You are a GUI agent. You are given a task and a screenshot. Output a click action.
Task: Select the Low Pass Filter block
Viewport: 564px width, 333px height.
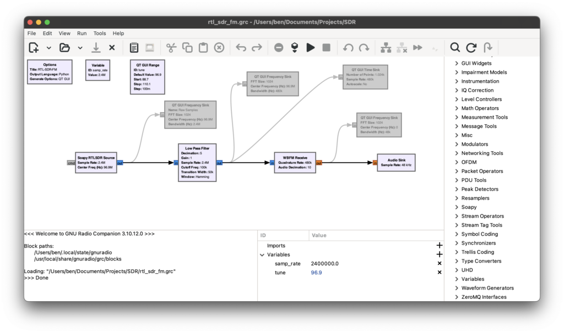197,163
